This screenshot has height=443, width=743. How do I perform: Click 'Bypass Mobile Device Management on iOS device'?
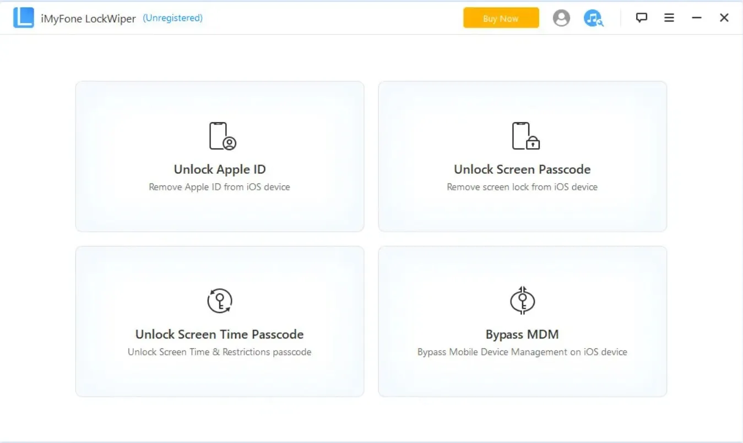click(x=522, y=352)
